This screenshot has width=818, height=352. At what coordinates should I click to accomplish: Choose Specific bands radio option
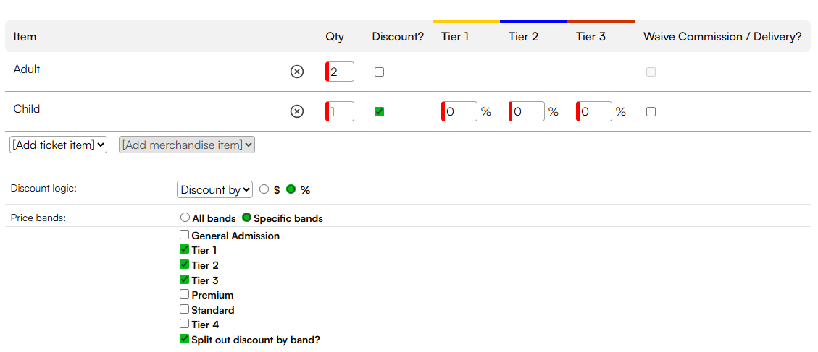click(x=247, y=218)
